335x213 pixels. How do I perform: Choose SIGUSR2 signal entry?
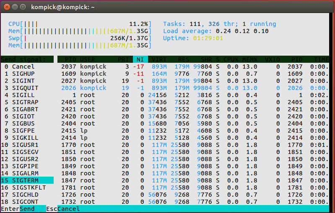pos(27,159)
